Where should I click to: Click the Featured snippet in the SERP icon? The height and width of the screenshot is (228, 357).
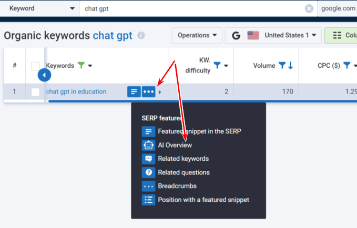(x=148, y=131)
